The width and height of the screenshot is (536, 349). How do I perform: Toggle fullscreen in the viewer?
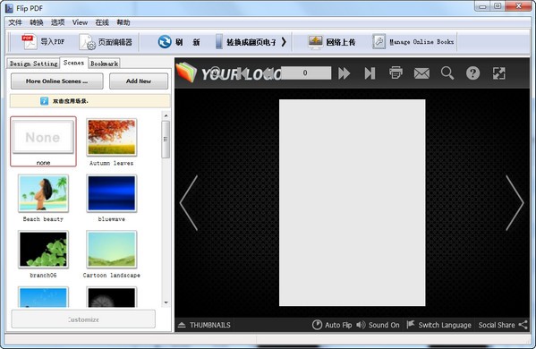(x=498, y=73)
